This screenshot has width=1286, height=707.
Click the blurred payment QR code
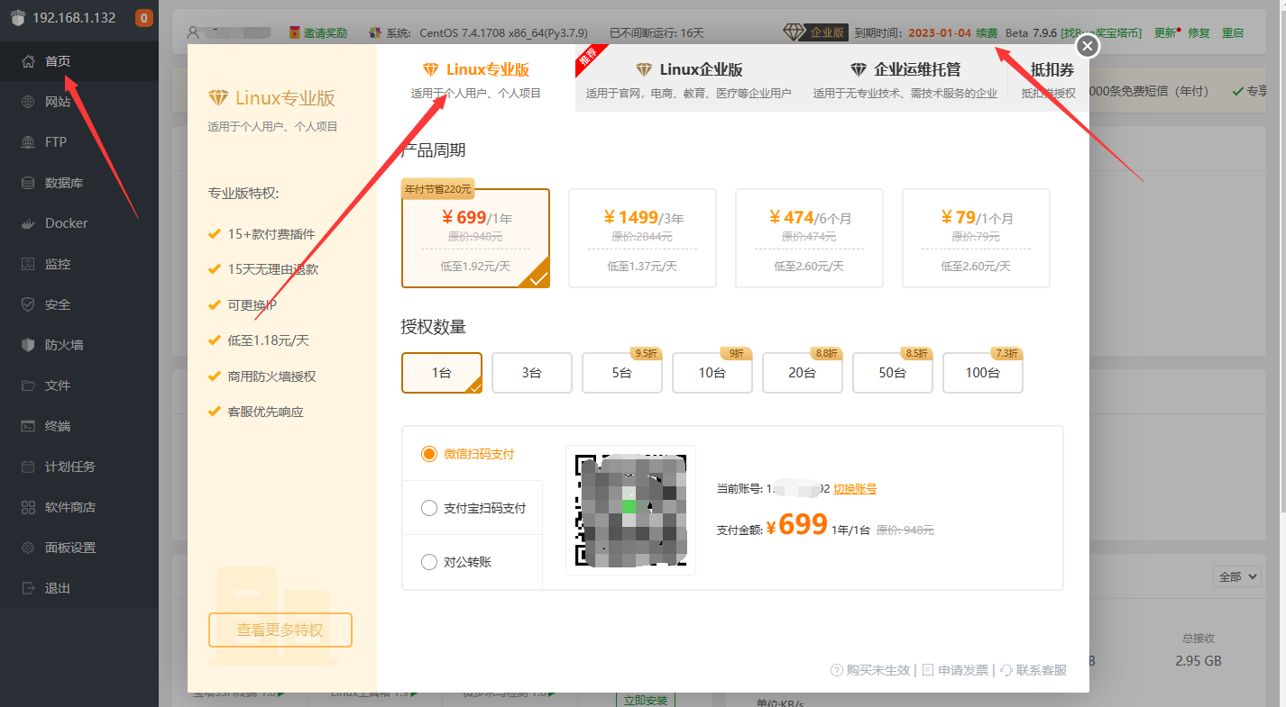630,510
